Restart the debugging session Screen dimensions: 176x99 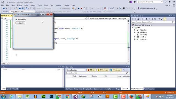click(x=84, y=8)
